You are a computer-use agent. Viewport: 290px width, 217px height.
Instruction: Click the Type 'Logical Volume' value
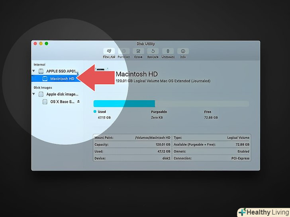[x=238, y=138]
